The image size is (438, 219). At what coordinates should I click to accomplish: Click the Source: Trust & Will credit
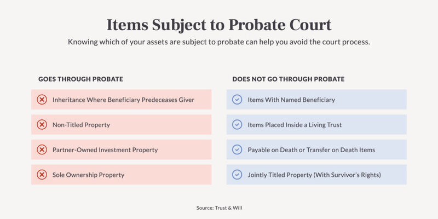219,208
